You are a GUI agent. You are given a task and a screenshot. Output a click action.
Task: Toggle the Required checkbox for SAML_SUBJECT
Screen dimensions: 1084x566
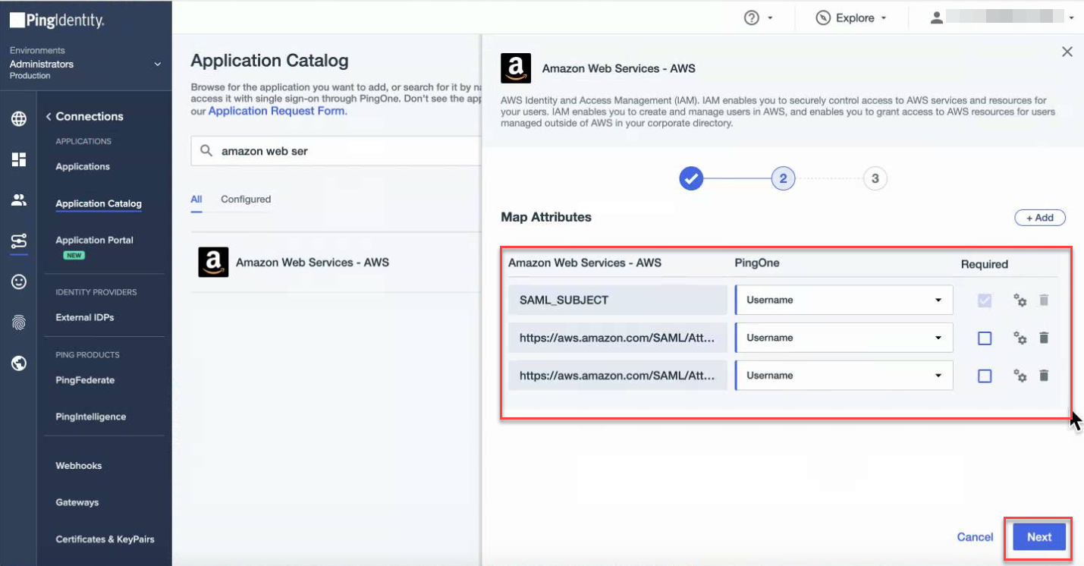tap(984, 300)
